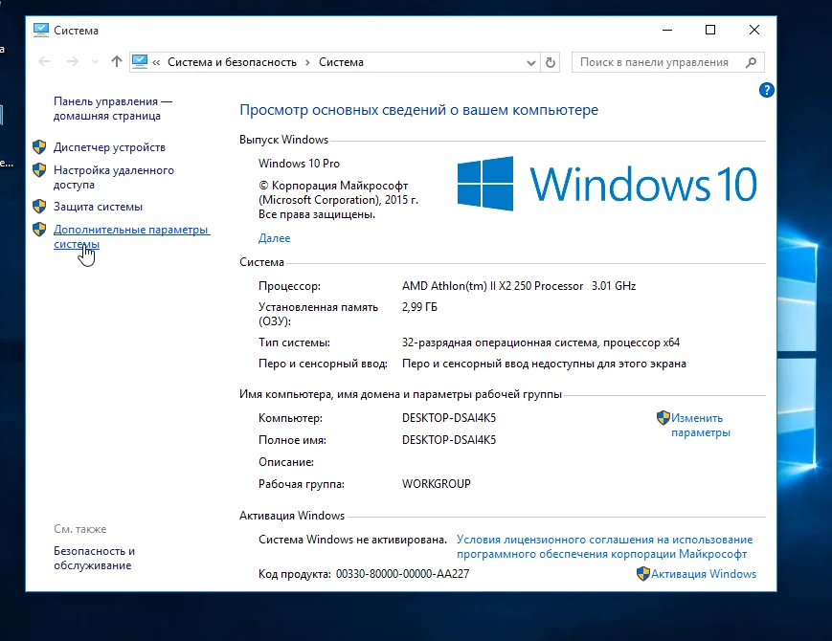The image size is (832, 641).
Task: Go up one level with up arrow
Action: point(117,61)
